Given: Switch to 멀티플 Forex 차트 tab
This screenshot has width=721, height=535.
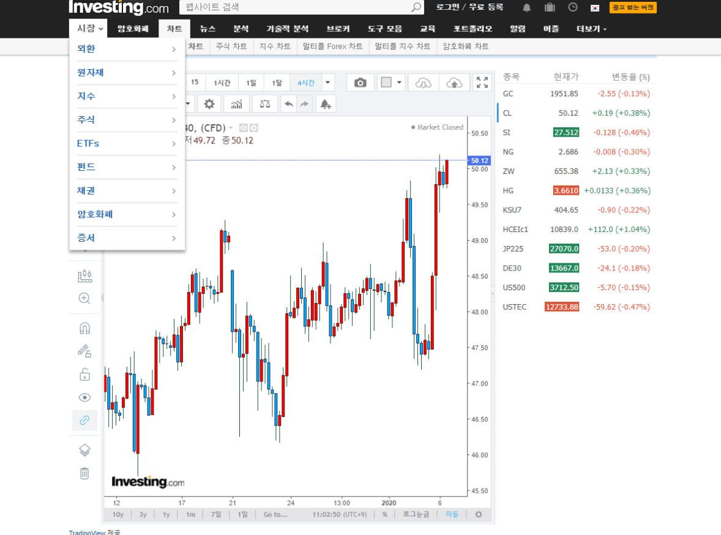Looking at the screenshot, I should [332, 46].
